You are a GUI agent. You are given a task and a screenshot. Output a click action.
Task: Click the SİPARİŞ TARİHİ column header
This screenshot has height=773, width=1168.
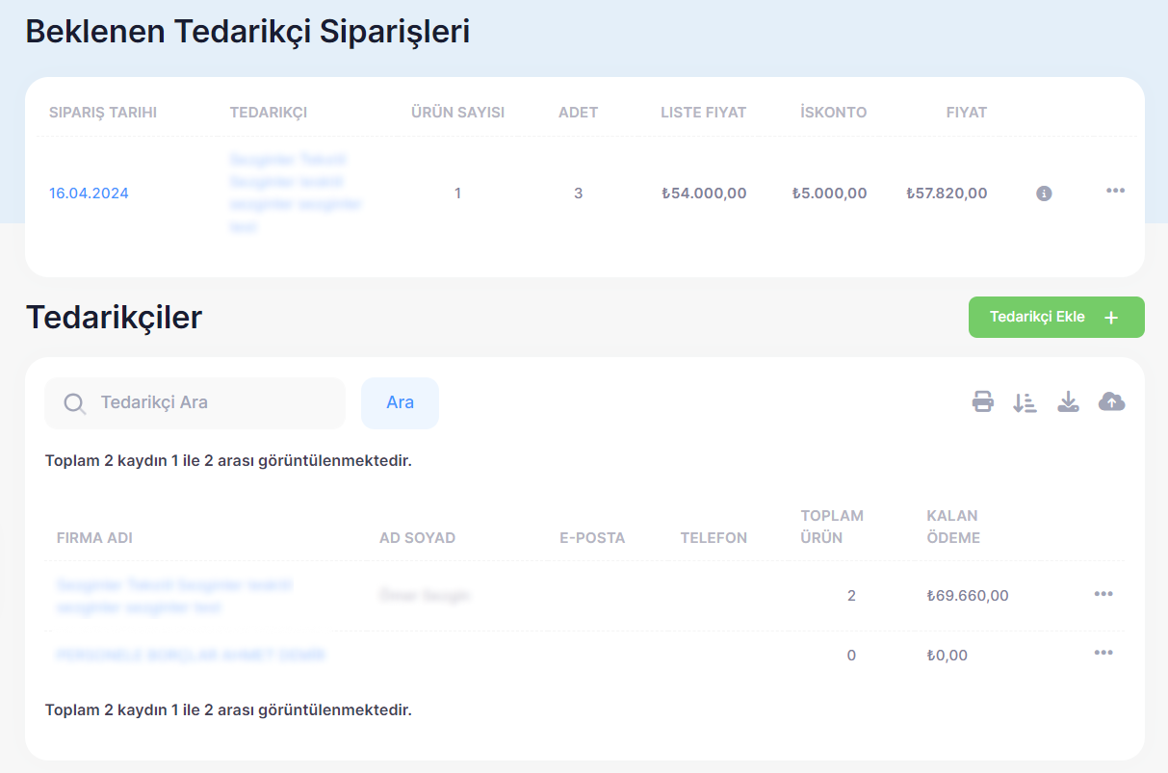pyautogui.click(x=103, y=113)
